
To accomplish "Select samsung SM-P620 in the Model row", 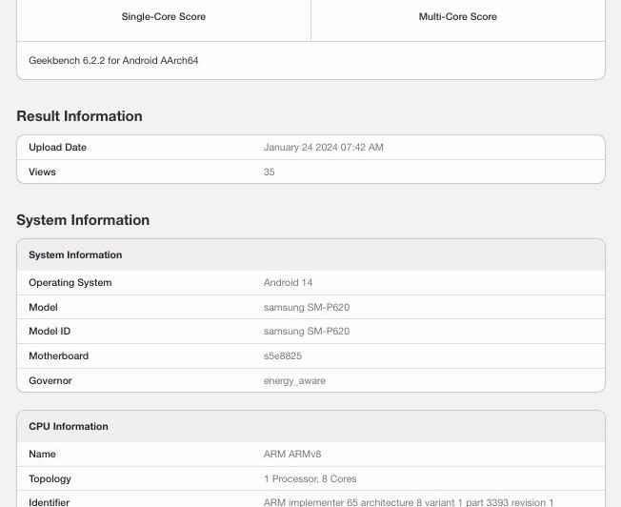I will pos(307,307).
